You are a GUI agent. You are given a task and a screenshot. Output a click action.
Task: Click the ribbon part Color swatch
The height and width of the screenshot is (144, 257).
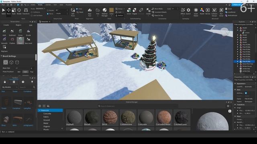tap(112, 10)
